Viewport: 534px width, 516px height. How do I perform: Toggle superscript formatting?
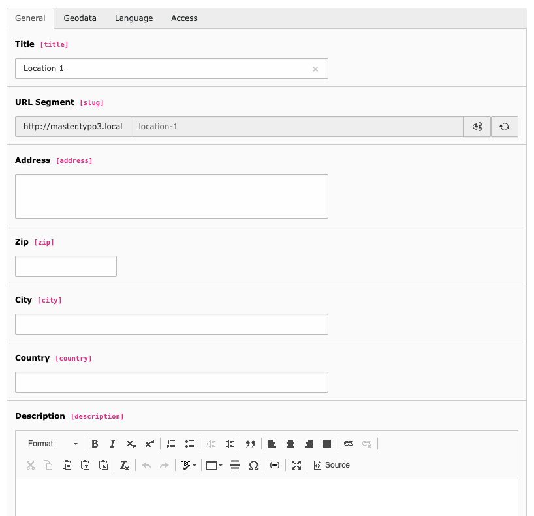click(149, 444)
